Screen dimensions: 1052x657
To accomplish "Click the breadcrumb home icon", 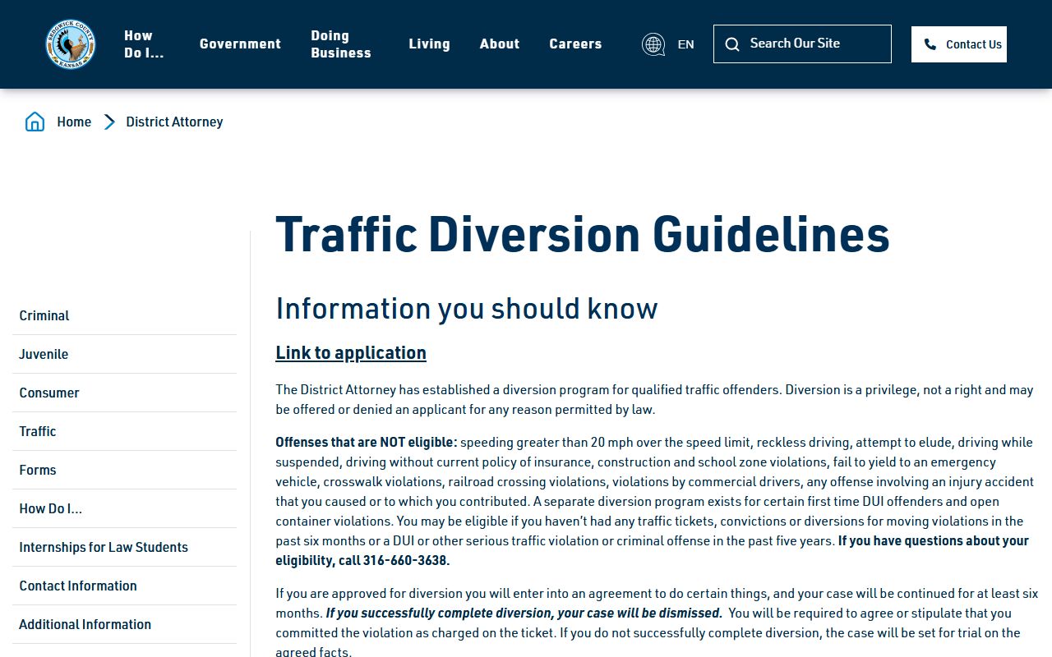I will tap(35, 122).
